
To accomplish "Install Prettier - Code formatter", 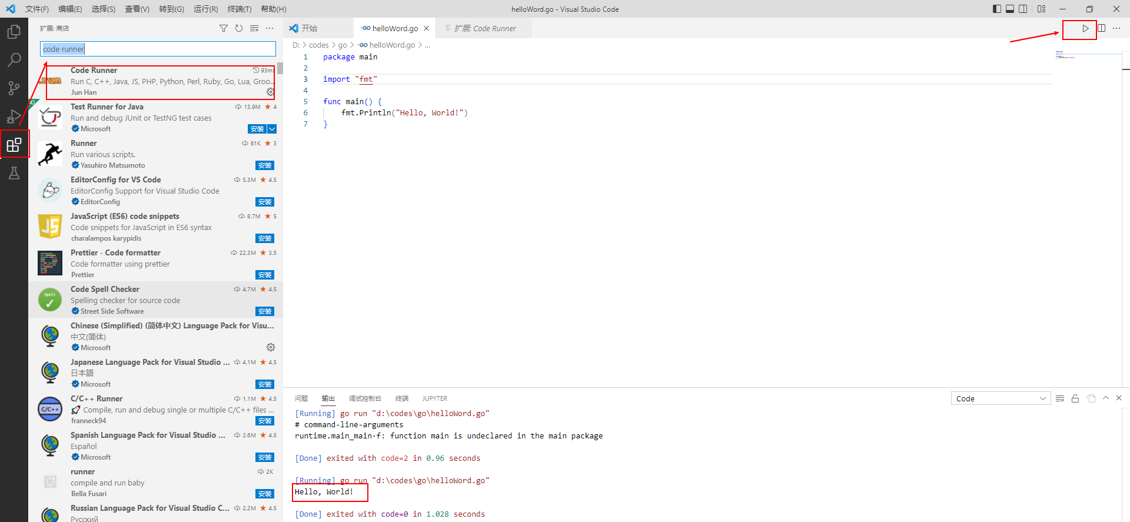I will [265, 275].
